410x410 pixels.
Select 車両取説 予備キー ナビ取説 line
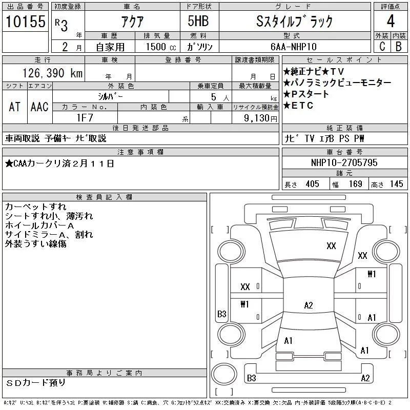(x=56, y=138)
